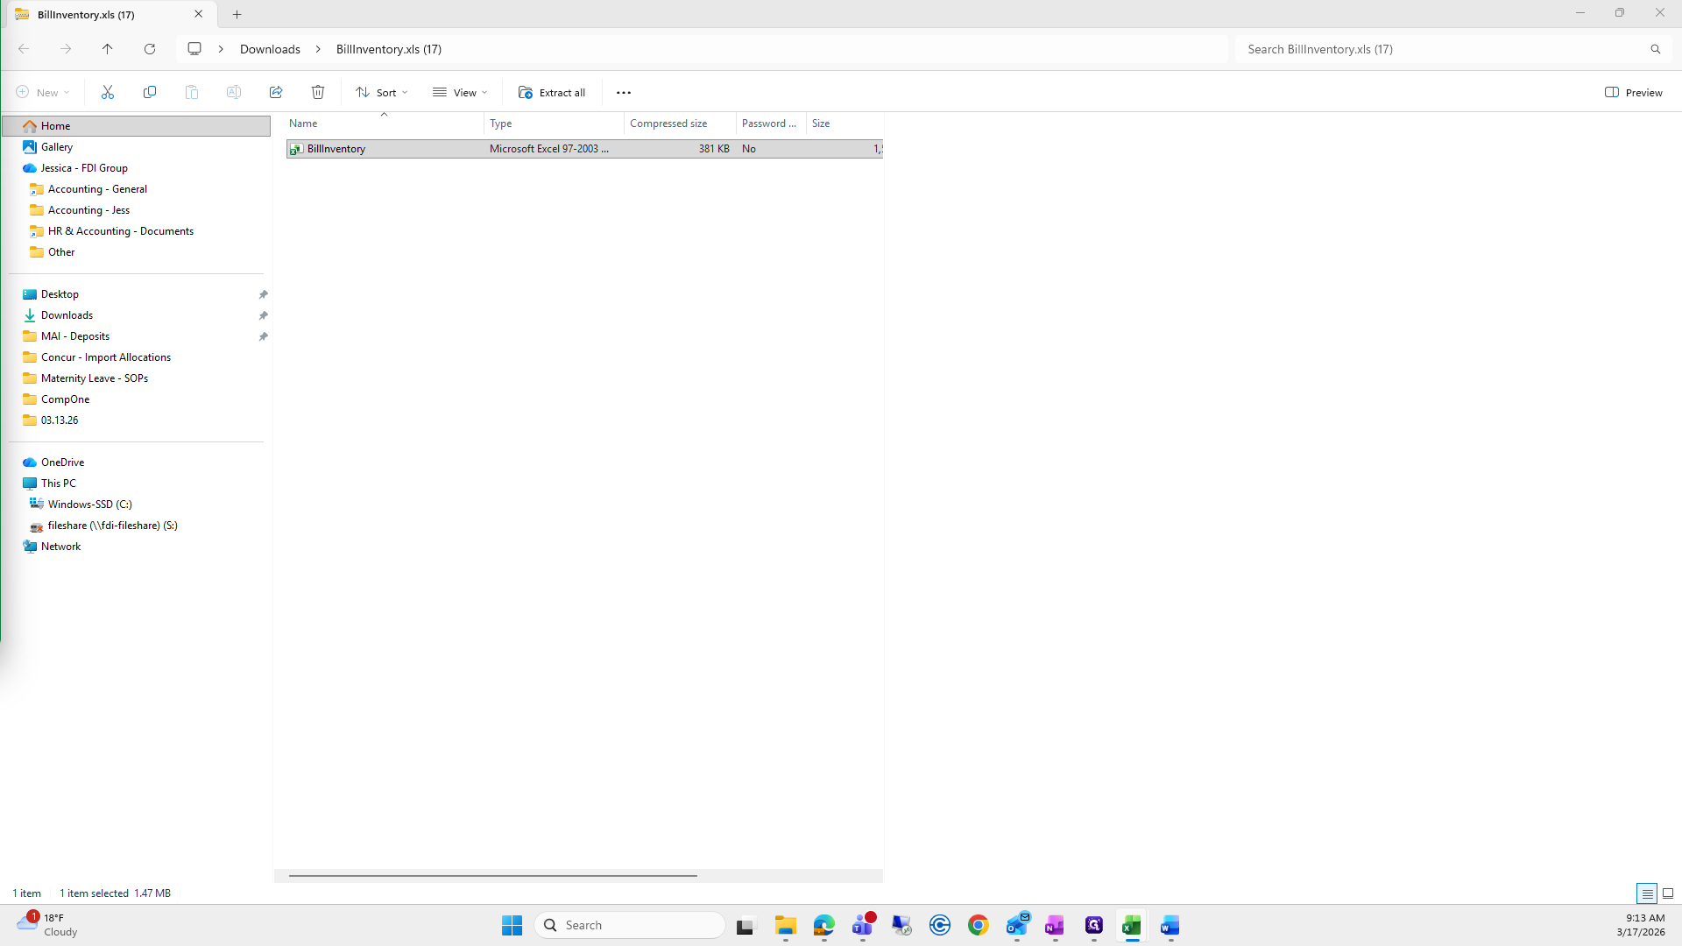Open Google Chrome from the taskbar
1682x946 pixels.
[x=979, y=925]
